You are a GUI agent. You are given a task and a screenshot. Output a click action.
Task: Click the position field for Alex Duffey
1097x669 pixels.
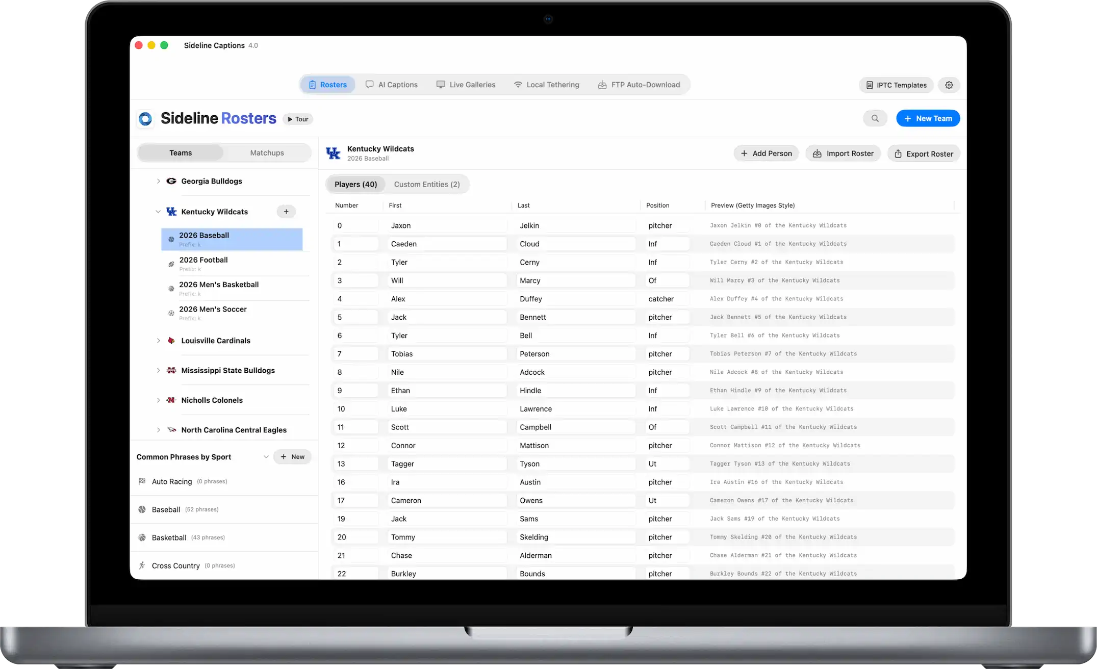tap(667, 299)
